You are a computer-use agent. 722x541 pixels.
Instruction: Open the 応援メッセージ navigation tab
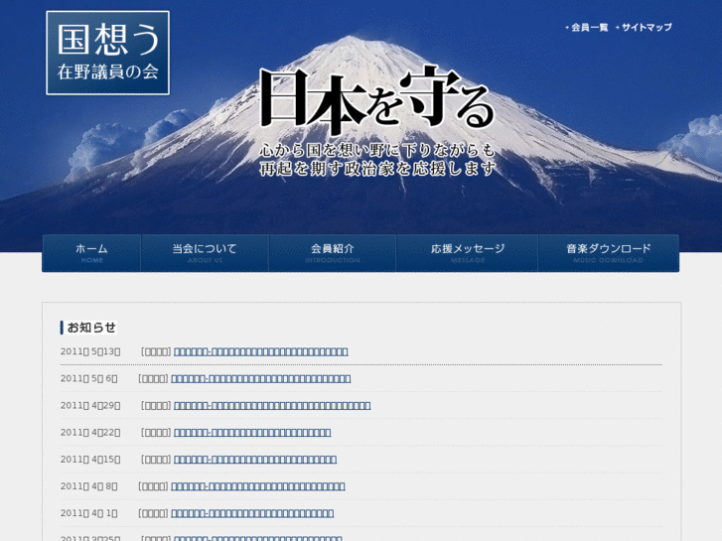468,253
